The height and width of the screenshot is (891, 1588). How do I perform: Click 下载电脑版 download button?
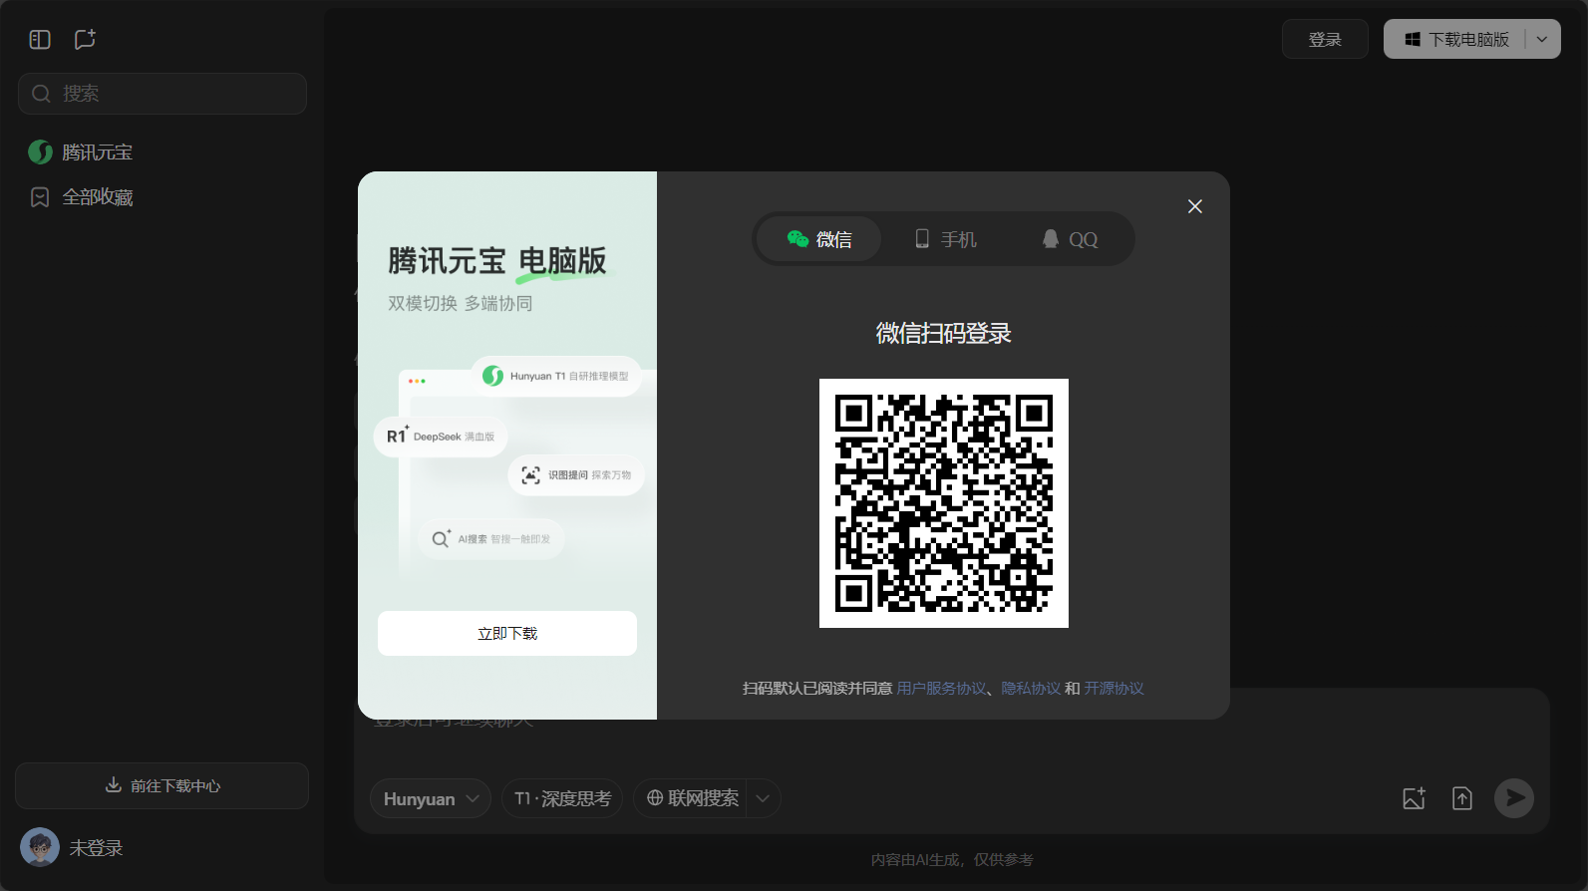tap(1455, 40)
